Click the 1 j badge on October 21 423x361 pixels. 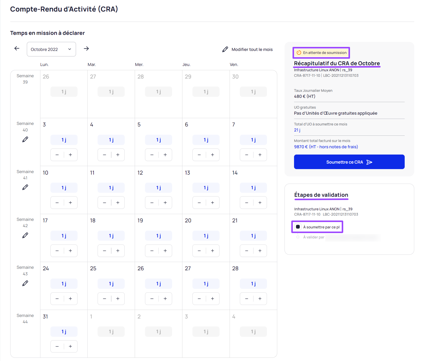point(253,236)
